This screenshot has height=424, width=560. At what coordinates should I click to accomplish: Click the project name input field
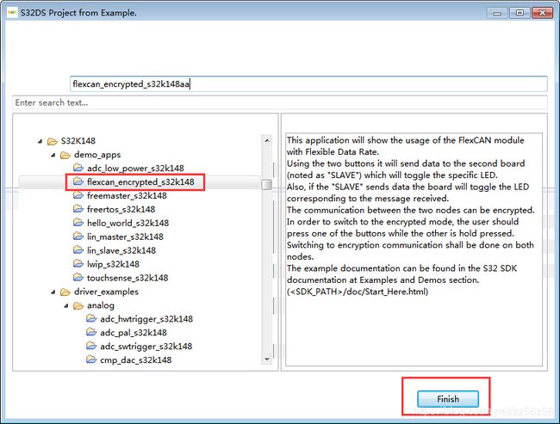click(x=308, y=83)
